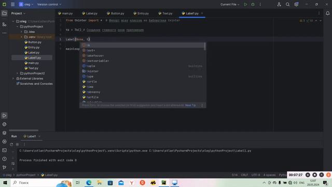Click the CRLF line separator widget

pyautogui.click(x=244, y=175)
